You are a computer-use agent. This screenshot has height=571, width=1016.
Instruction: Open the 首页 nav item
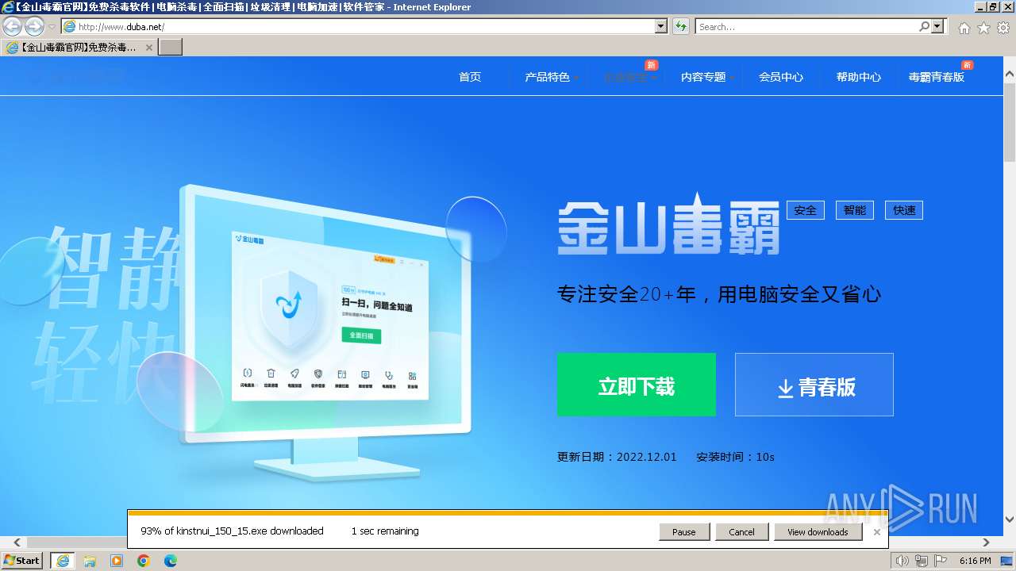pos(470,77)
